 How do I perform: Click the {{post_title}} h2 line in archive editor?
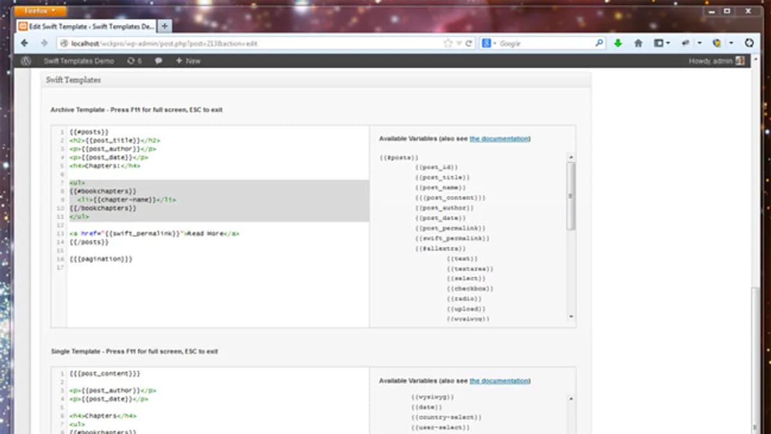pos(115,140)
